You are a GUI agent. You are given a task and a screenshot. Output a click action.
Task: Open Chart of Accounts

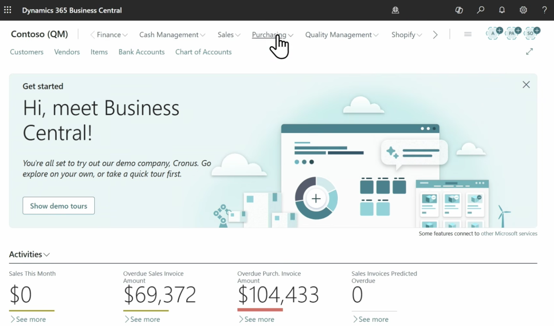click(203, 52)
